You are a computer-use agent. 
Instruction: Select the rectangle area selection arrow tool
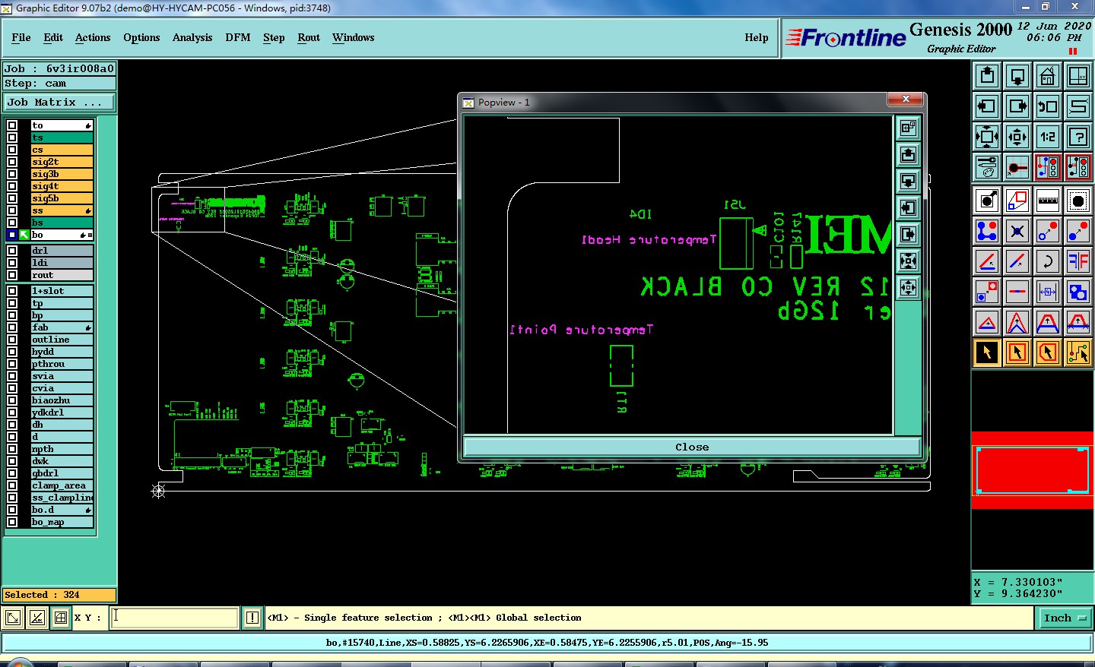[1017, 352]
